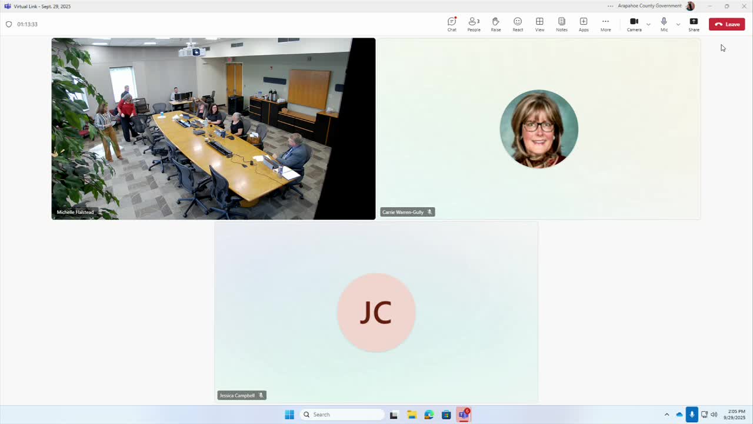Open the profile picture account menu
The height and width of the screenshot is (424, 753).
[x=690, y=6]
